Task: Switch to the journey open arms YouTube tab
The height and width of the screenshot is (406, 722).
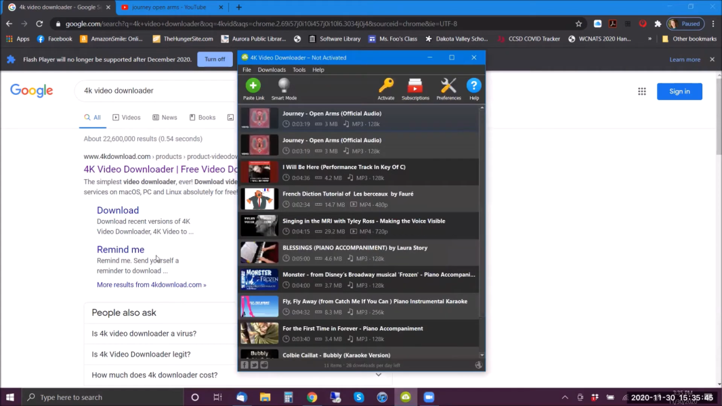Action: click(x=169, y=7)
